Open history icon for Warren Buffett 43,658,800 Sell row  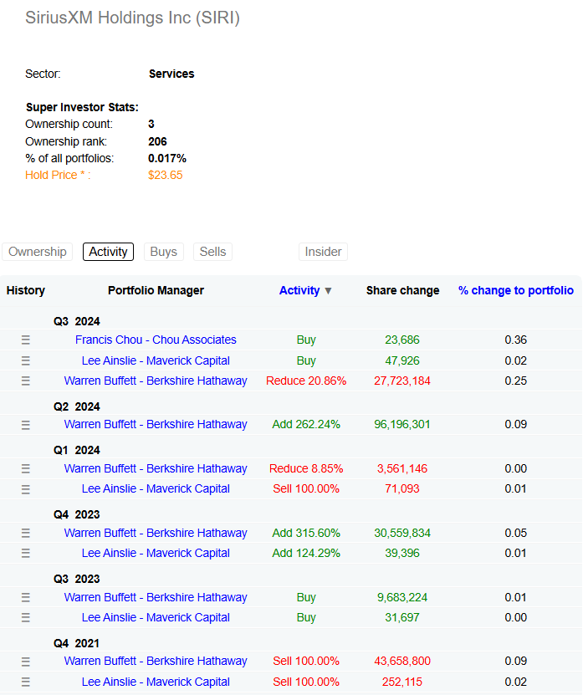coord(26,662)
